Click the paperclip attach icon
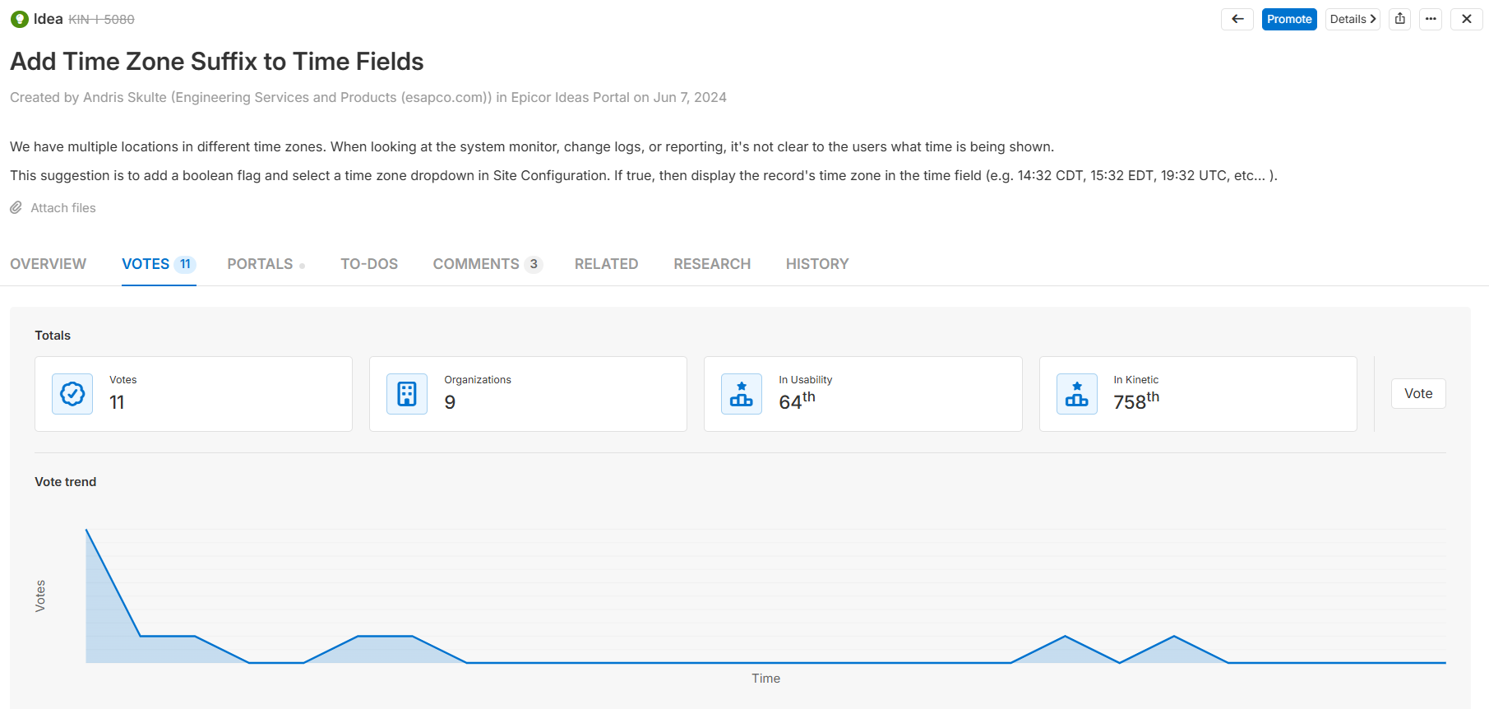 16,208
